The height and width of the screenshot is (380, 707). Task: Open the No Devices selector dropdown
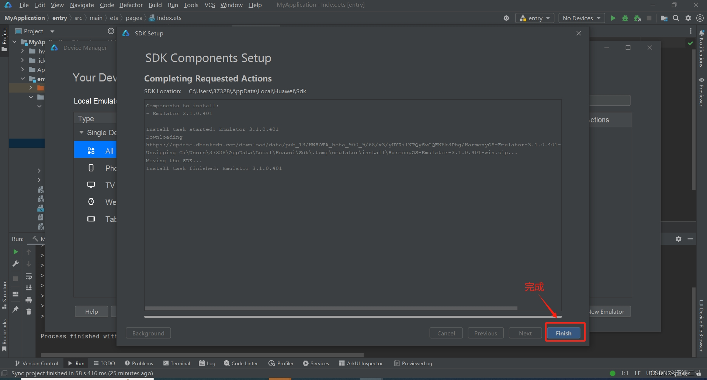click(x=582, y=18)
